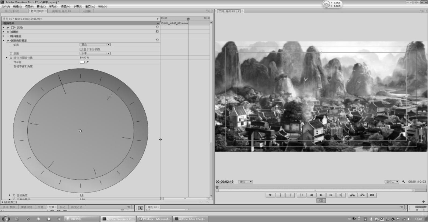428x222 pixels.
Task: Enable the 显示拆分视图 checkbox
Action: 81,49
